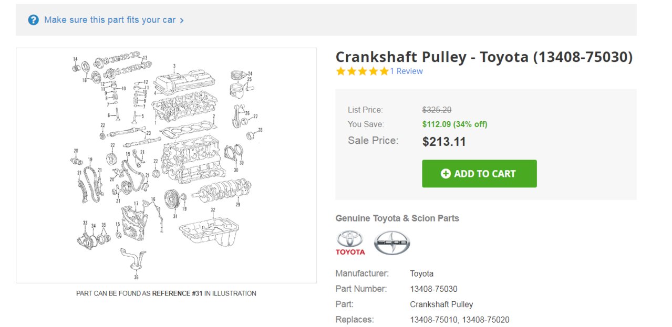
Task: Select oil pan #32 in illustration
Action: [209, 231]
